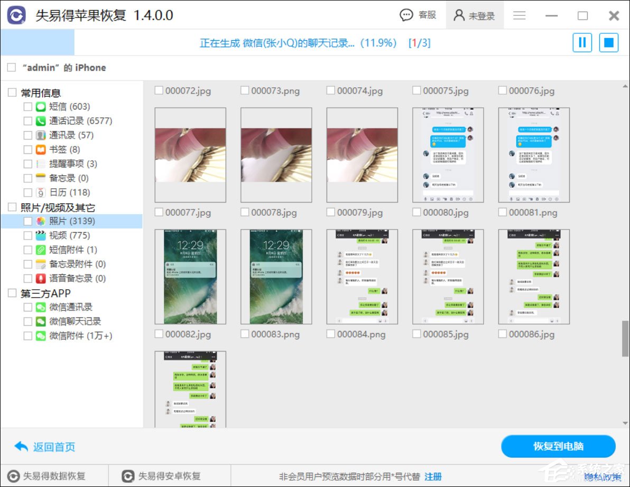Screen dimensions: 630x487
Task: Pause the WeChat record generation
Action: [x=582, y=43]
